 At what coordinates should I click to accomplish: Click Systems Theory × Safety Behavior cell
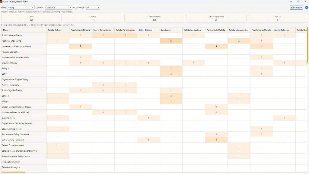click(x=284, y=118)
